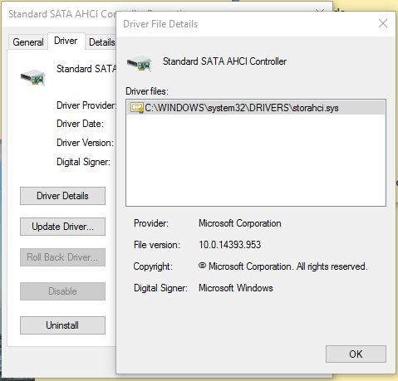The image size is (398, 381).
Task: Select the storahci.sys driver file entry
Action: (256, 108)
